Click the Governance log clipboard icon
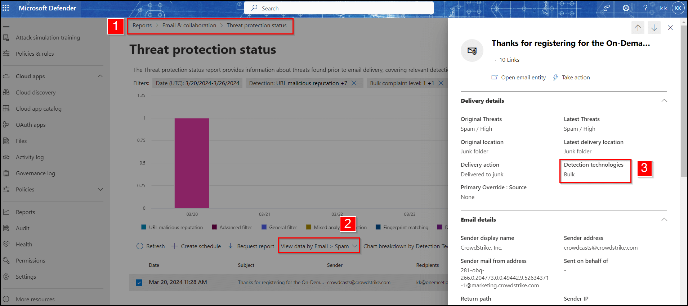The image size is (688, 306). point(6,173)
